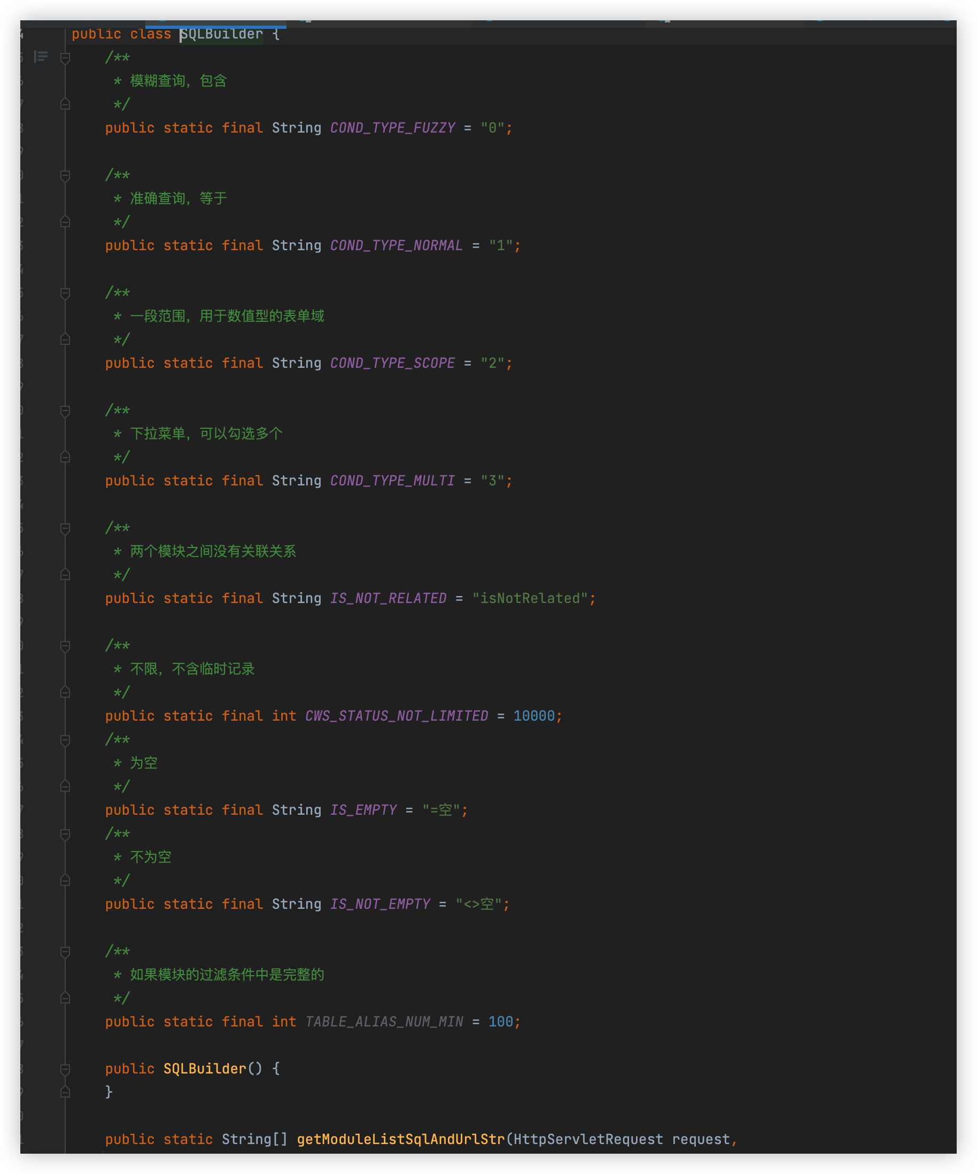Fold the comment above CWS_STATUS_NOT_LIMITED

[x=65, y=646]
